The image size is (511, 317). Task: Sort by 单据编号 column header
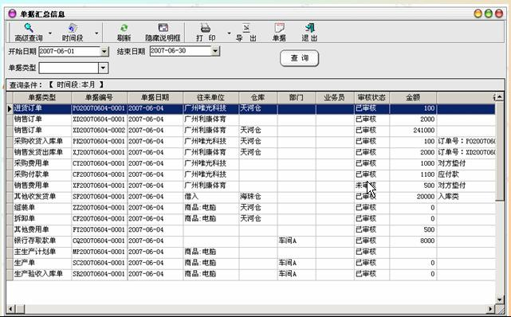tap(99, 97)
